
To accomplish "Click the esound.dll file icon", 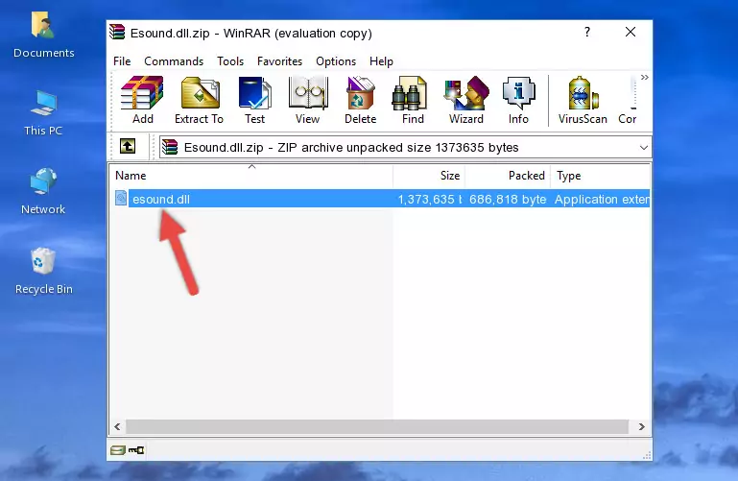I will (121, 198).
